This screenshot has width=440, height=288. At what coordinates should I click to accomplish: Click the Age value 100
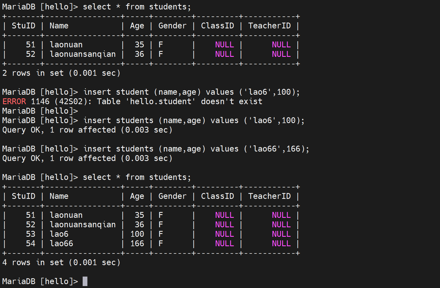[137, 234]
